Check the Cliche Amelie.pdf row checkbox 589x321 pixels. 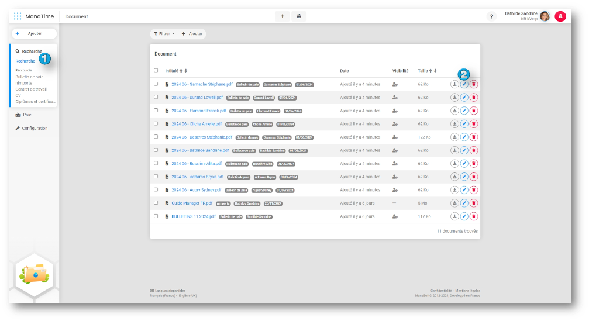click(156, 123)
